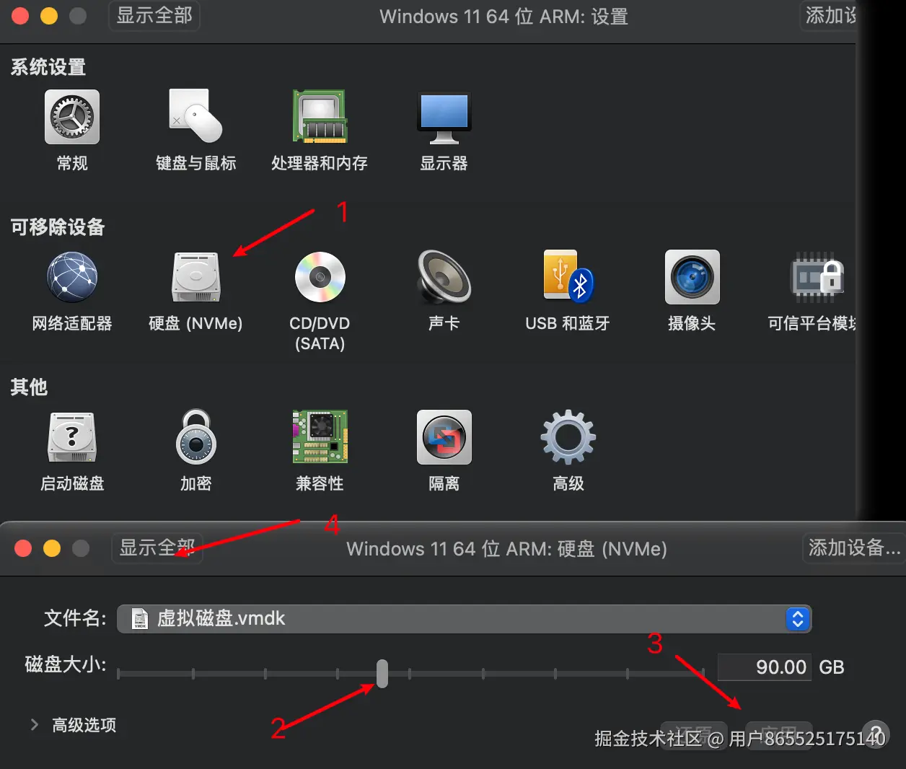This screenshot has width=906, height=769.
Task: Open 键盘与鼠标 keyboard and mouse settings
Action: click(x=195, y=117)
